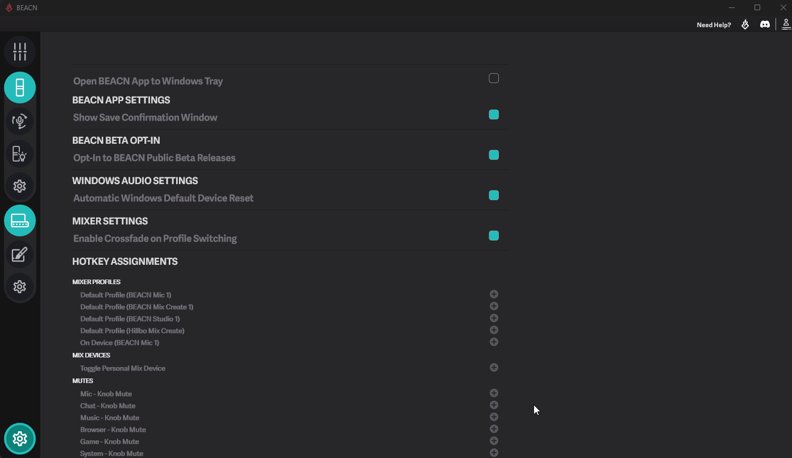Add hotkey for Default Profile (BEACN Studio 1)
792x458 pixels.
pos(494,318)
